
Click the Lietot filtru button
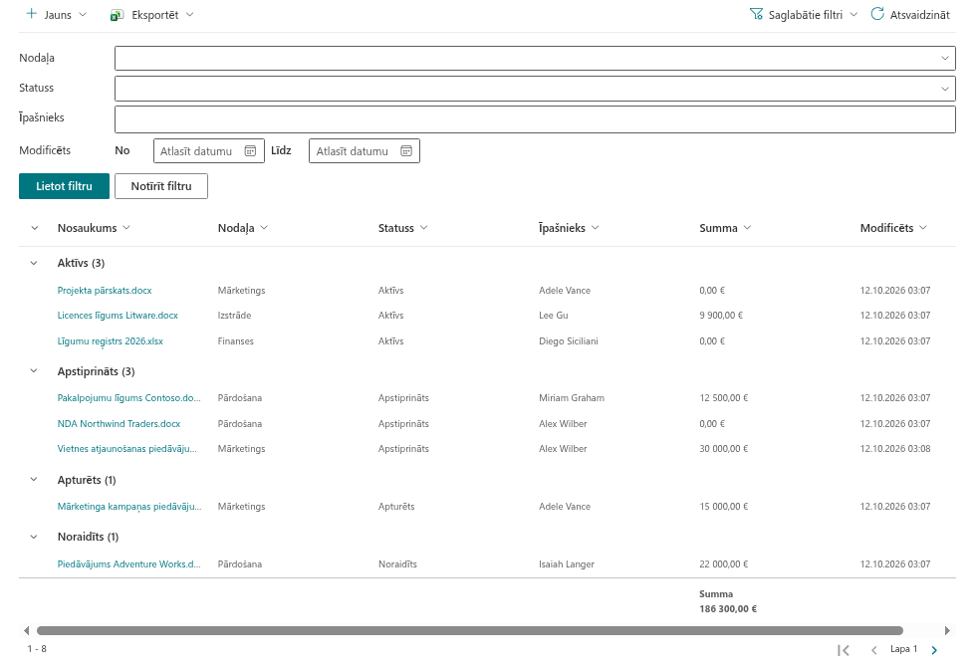point(64,186)
